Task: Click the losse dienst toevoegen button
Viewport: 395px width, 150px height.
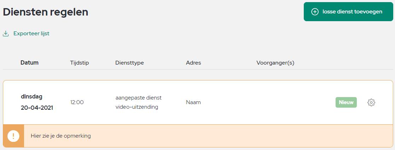Action: coord(348,12)
